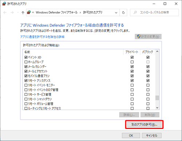Confirm with the OK button
This screenshot has width=182, height=141.
coord(131,136)
